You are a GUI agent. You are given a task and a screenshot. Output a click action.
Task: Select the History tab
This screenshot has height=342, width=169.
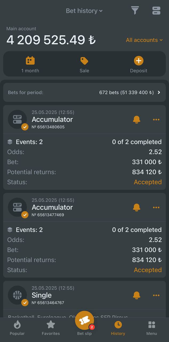(x=118, y=328)
